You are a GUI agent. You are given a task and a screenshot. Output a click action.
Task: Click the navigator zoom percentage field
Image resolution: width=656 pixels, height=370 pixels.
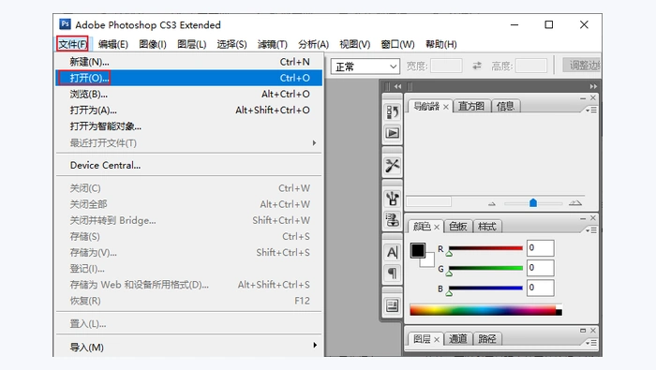429,202
